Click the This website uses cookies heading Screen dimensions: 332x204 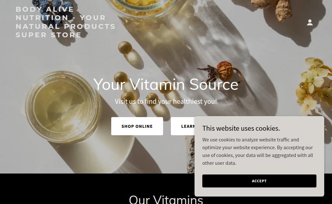coord(241,128)
